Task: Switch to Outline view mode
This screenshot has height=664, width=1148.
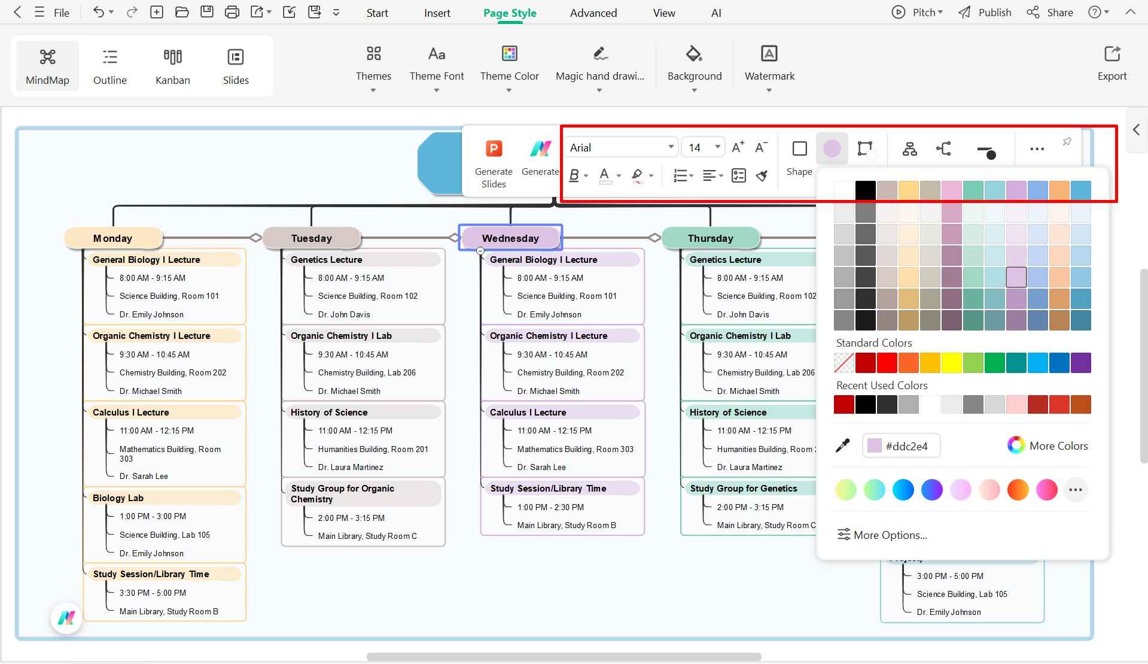Action: [110, 66]
